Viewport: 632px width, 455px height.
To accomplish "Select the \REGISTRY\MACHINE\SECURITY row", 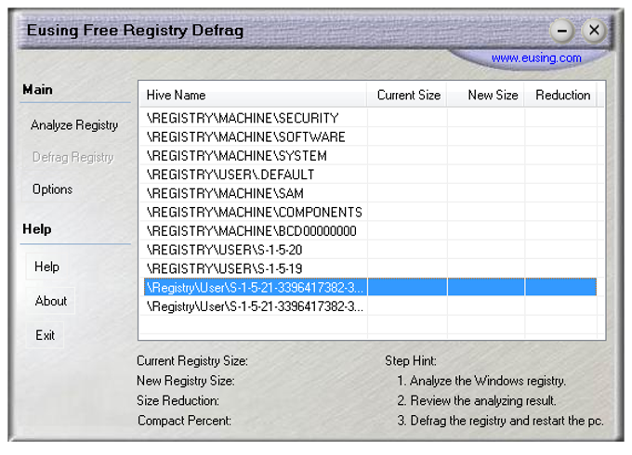I will coord(370,118).
